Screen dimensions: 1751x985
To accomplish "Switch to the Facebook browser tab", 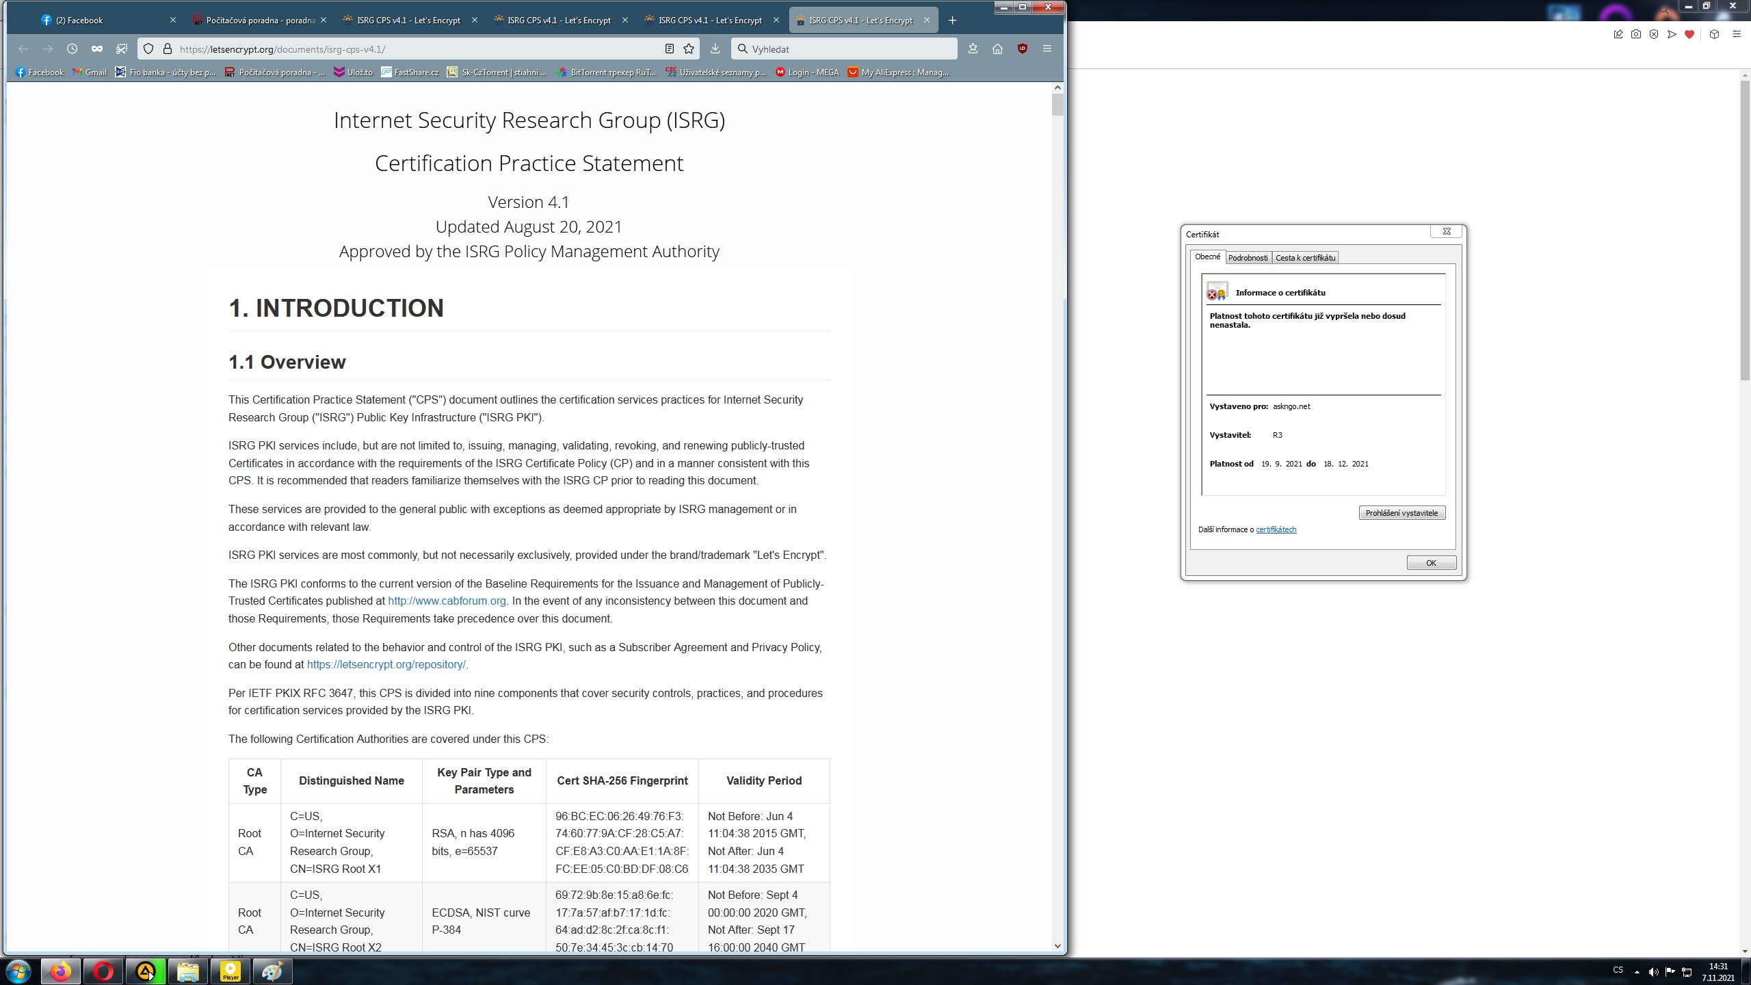I will tap(79, 20).
